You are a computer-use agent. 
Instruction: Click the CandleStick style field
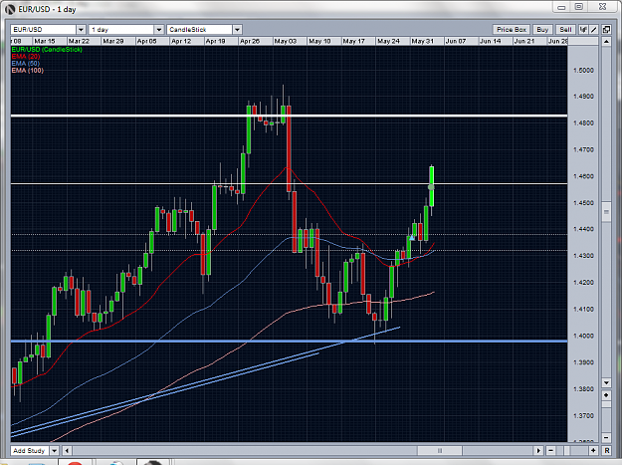[x=199, y=29]
